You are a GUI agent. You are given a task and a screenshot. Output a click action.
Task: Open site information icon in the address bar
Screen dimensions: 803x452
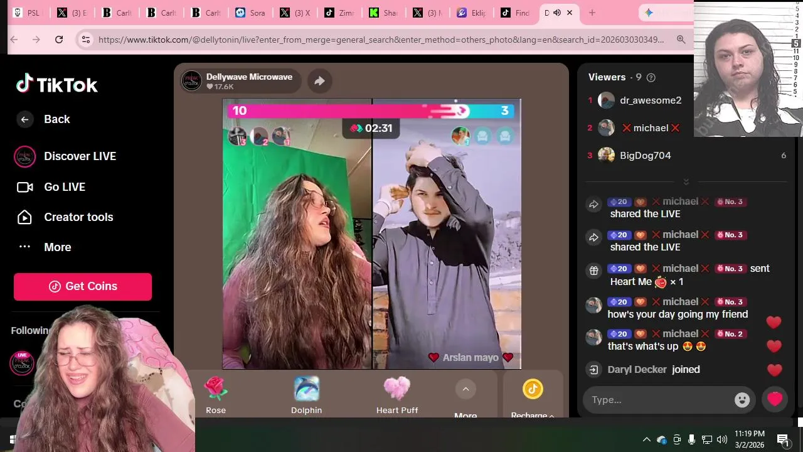click(86, 40)
